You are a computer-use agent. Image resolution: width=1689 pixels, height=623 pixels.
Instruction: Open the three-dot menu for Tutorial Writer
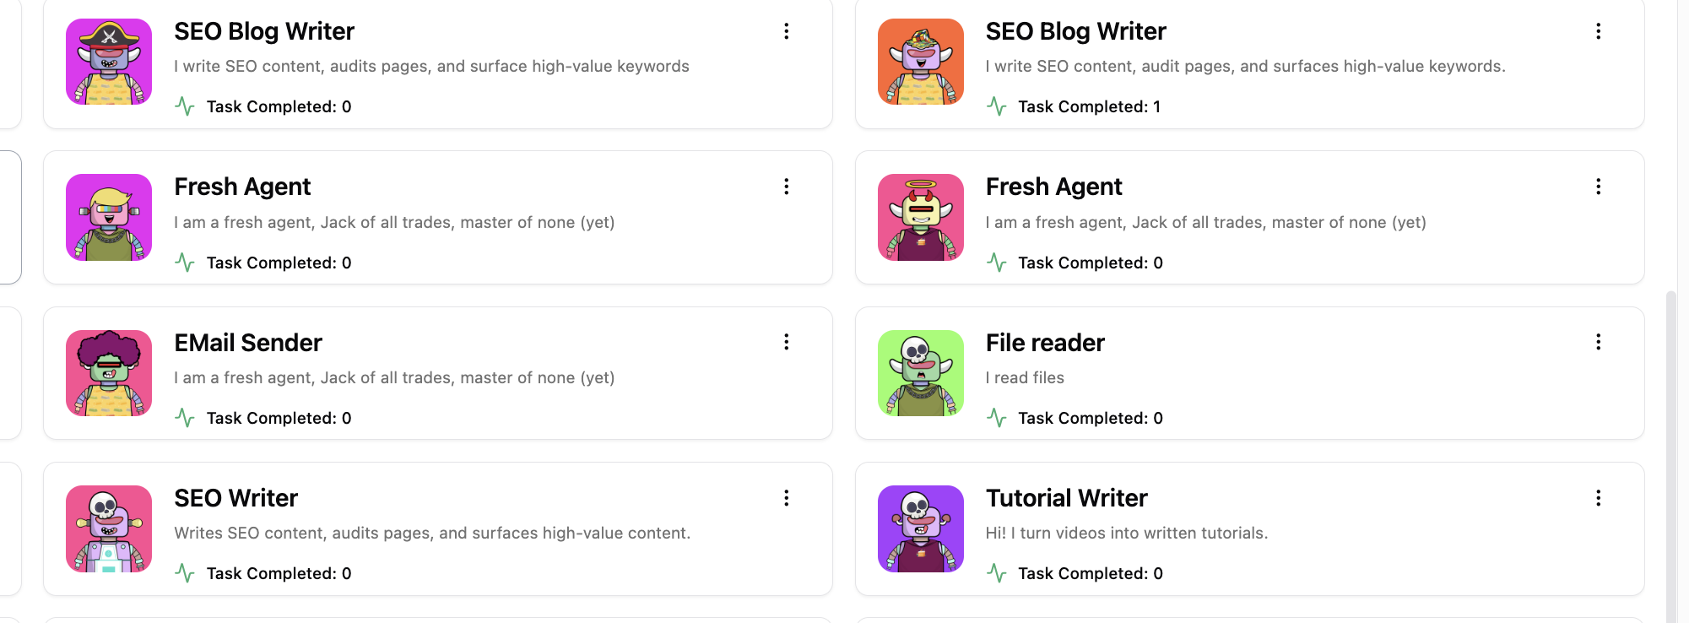click(x=1598, y=498)
